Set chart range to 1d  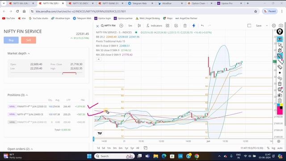tap(98, 148)
